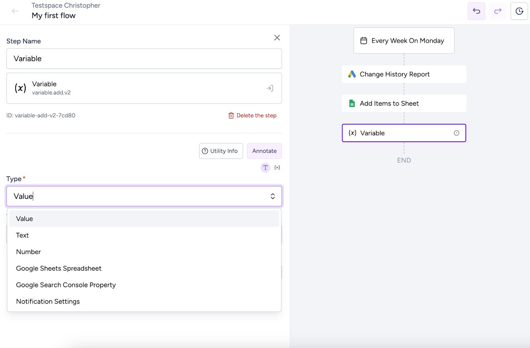
Task: Choose Google Search Console Property option
Action: (66, 285)
